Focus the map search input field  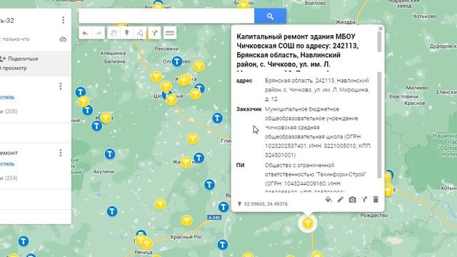(166, 16)
